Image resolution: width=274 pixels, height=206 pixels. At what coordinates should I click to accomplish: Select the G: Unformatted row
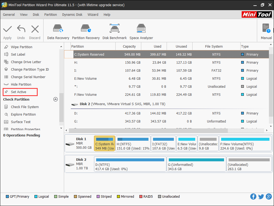(167, 121)
